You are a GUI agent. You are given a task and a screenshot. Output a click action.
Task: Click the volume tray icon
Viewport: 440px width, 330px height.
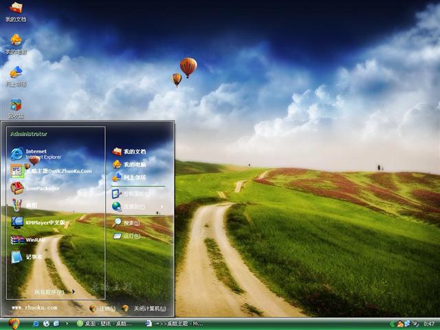click(415, 324)
